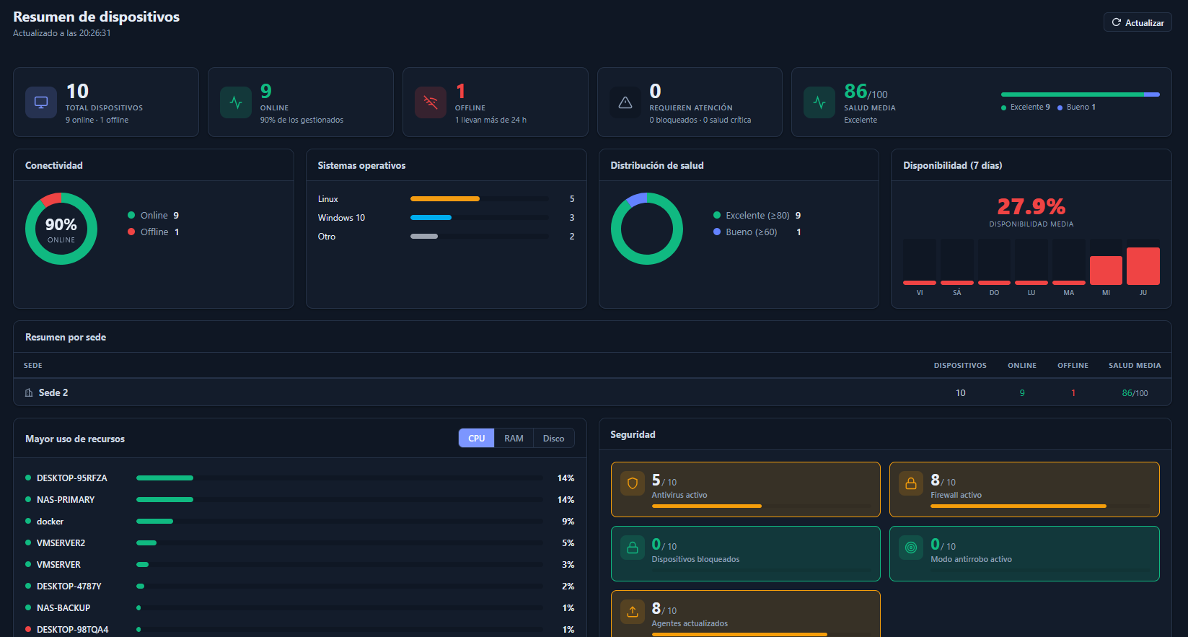
Task: Click the OFFLINE column header in sede table
Action: [1073, 366]
